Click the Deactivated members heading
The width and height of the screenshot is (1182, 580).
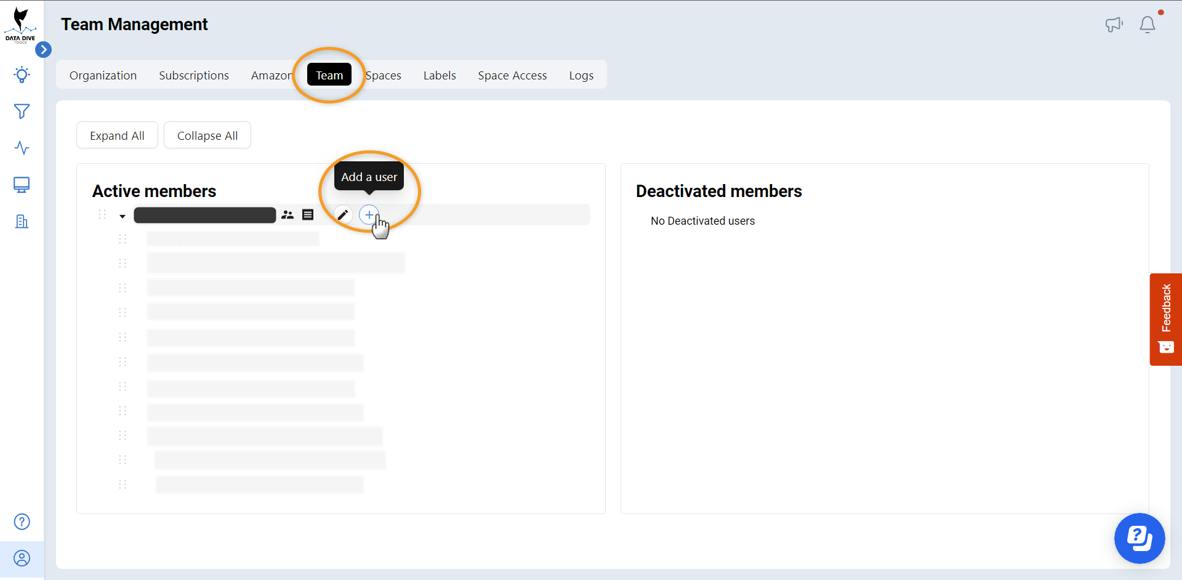pyautogui.click(x=719, y=191)
